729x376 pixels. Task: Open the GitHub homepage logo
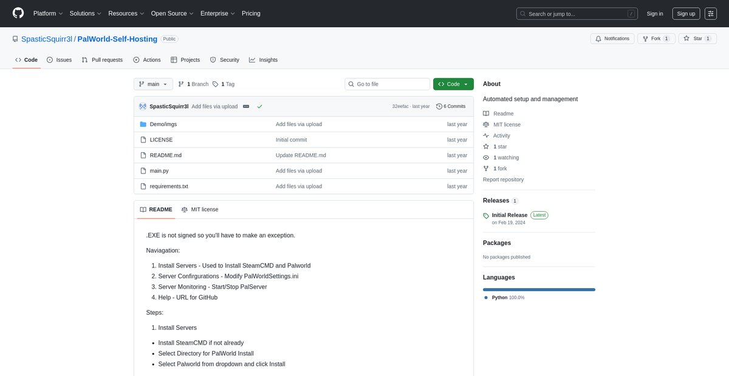pyautogui.click(x=18, y=13)
